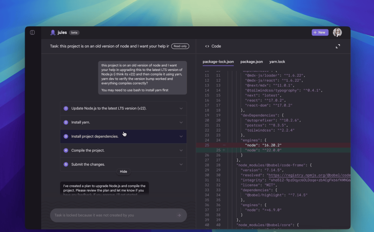Select 'Compile the project.' step text

pos(88,150)
